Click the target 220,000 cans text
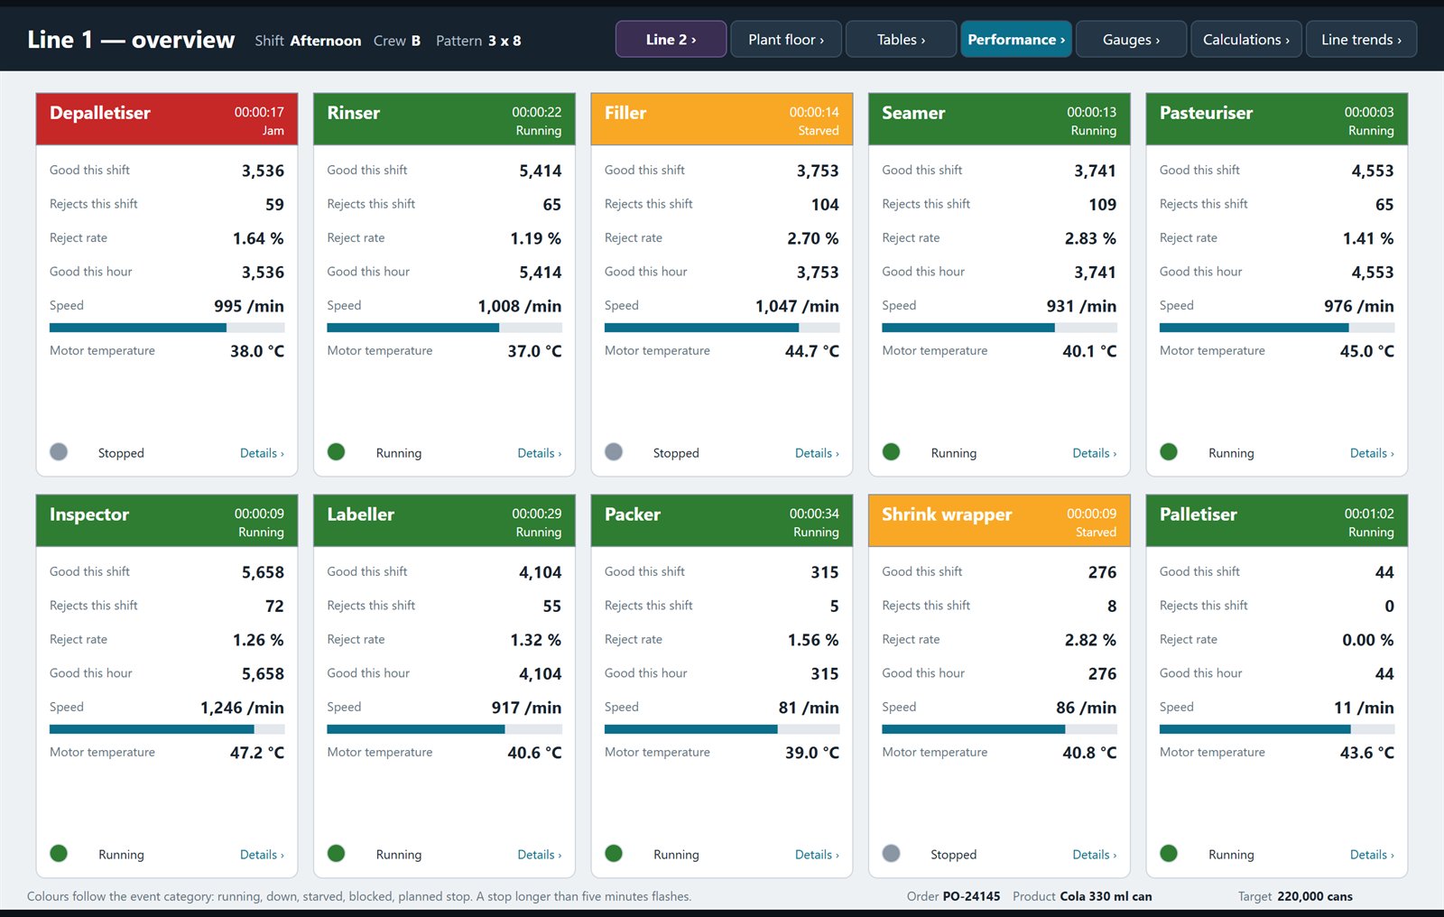The width and height of the screenshot is (1444, 917). pyautogui.click(x=1315, y=896)
